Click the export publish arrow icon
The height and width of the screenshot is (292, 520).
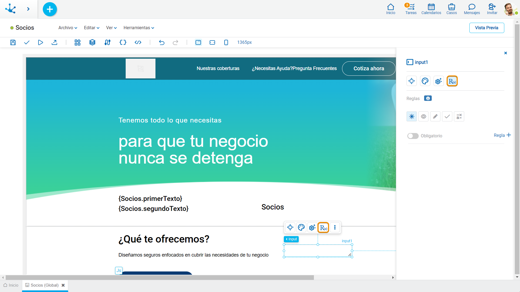click(x=54, y=42)
